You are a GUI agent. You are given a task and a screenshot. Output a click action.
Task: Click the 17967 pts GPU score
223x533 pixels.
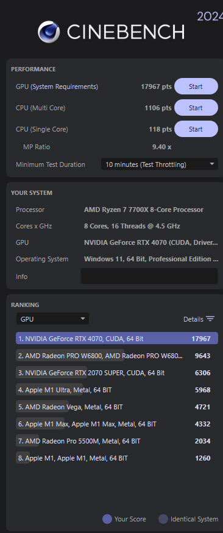(x=157, y=86)
